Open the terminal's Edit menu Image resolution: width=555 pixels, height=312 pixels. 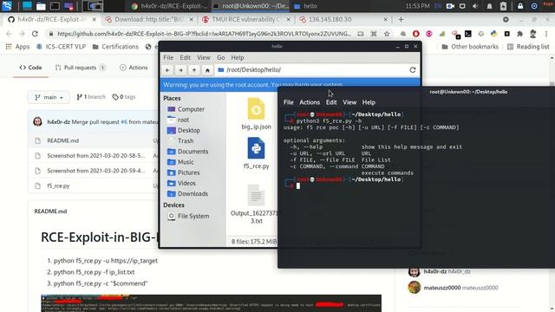331,102
